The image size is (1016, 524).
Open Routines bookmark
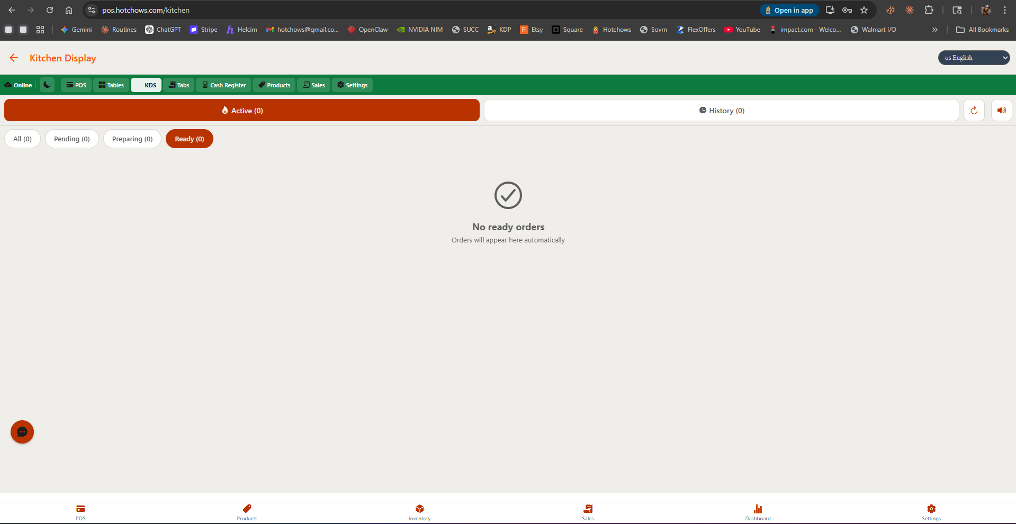pyautogui.click(x=119, y=30)
